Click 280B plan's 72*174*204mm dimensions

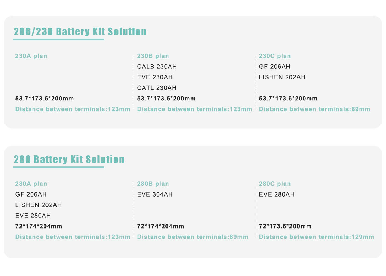pyautogui.click(x=160, y=226)
